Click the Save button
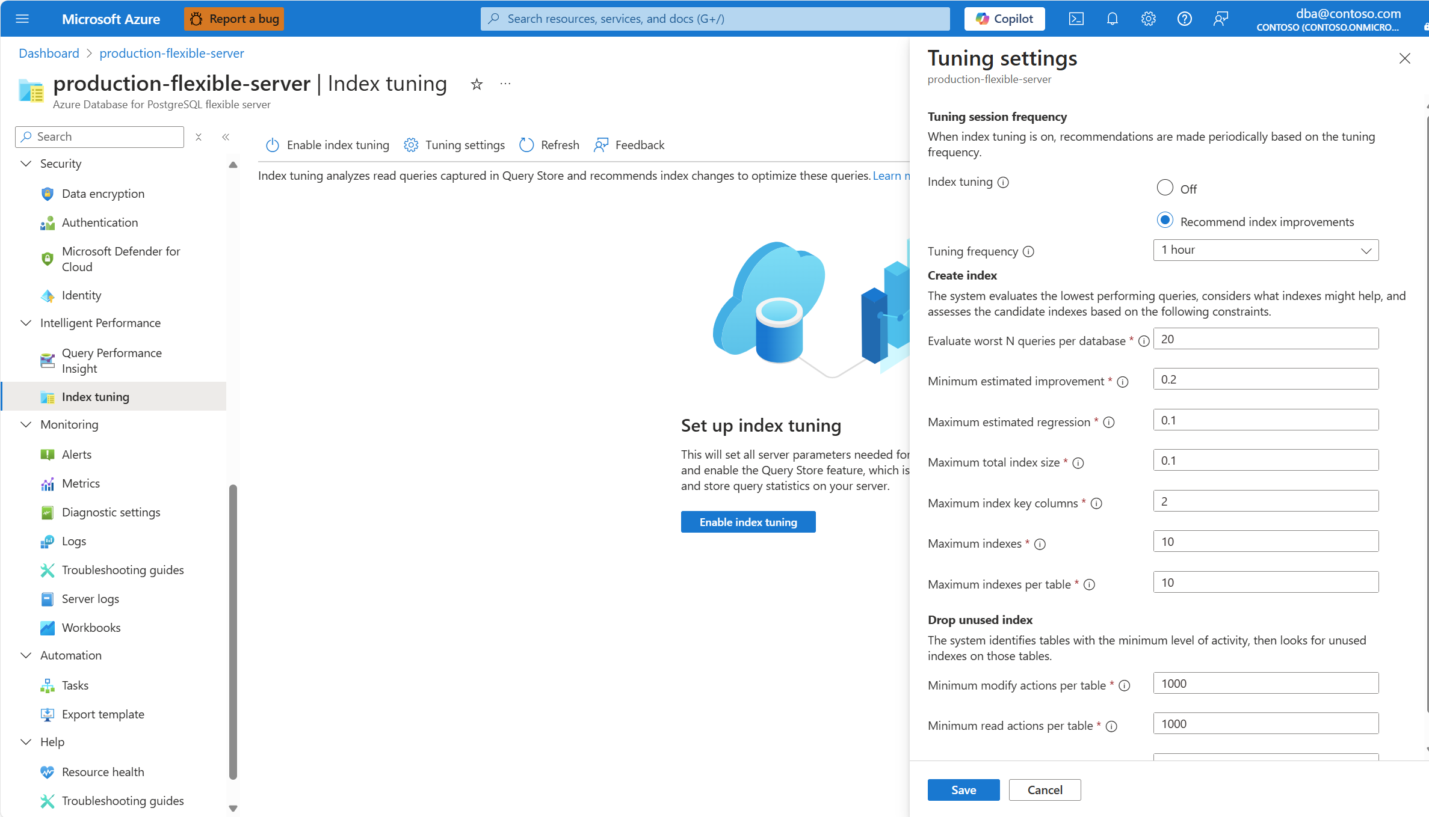The height and width of the screenshot is (817, 1429). pos(963,790)
